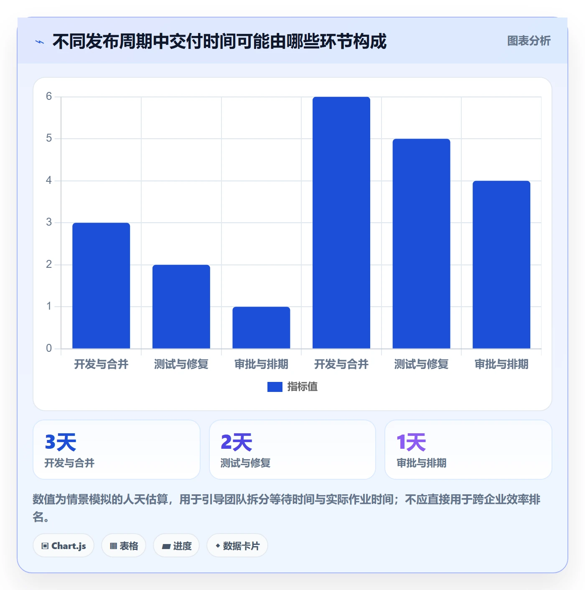Viewport: 585px width, 590px height.
Task: Select the 测试与修复 bar with value 2
Action: tap(181, 307)
